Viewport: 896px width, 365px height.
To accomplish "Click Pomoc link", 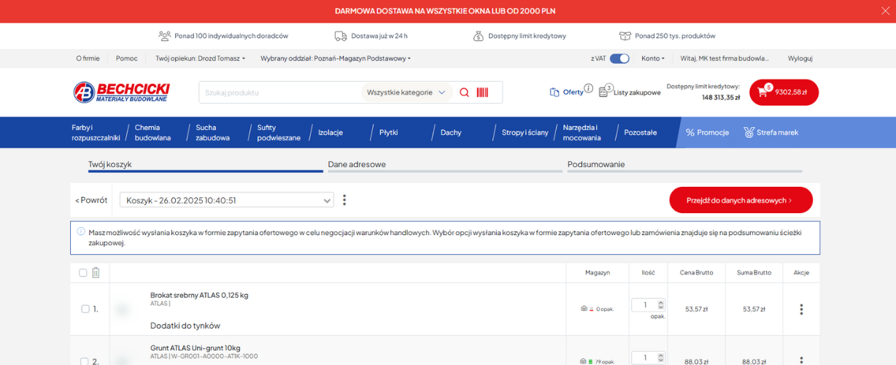I will point(126,58).
